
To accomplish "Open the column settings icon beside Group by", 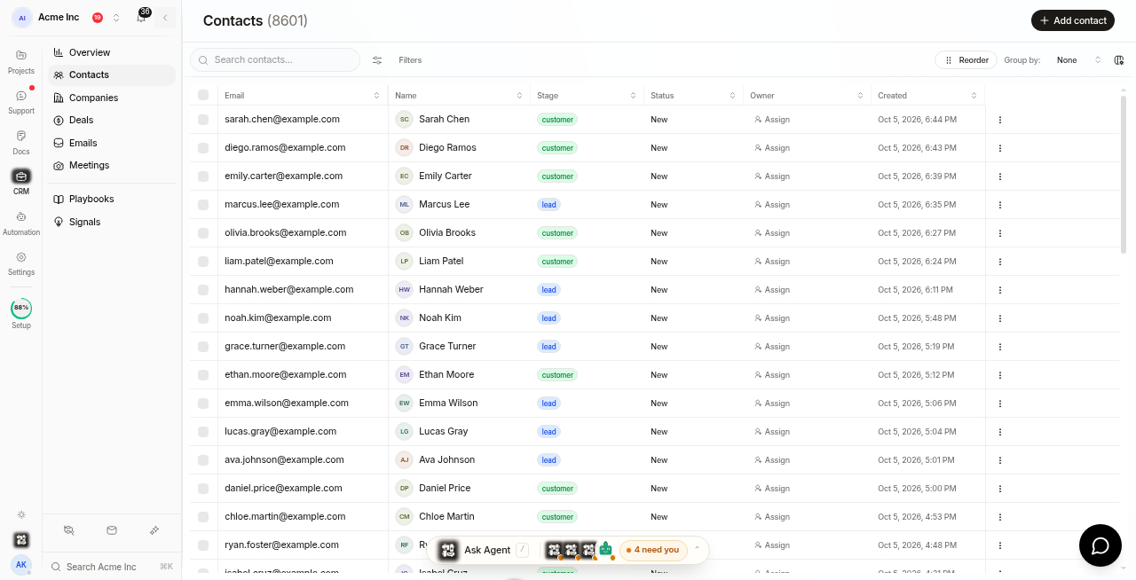I will 1119,60.
